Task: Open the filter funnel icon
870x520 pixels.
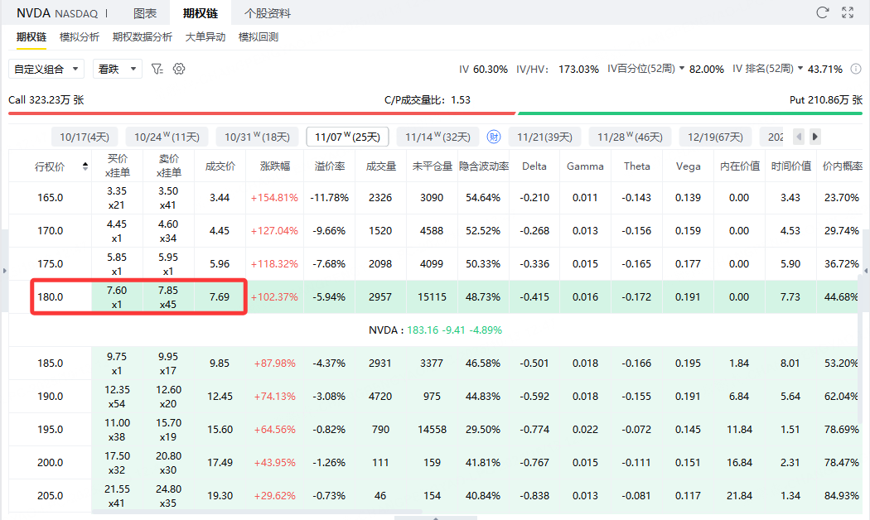Action: coord(157,69)
